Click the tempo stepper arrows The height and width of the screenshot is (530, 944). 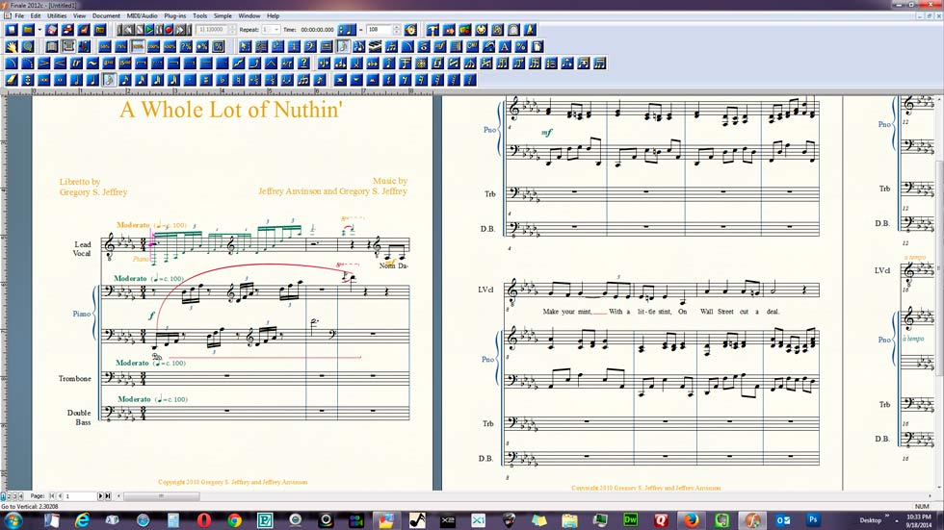[x=396, y=30]
